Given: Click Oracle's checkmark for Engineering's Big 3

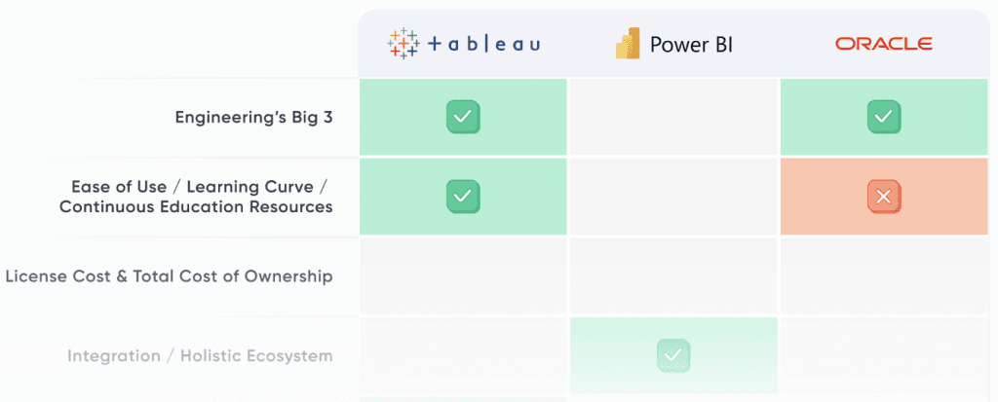Looking at the screenshot, I should [883, 118].
